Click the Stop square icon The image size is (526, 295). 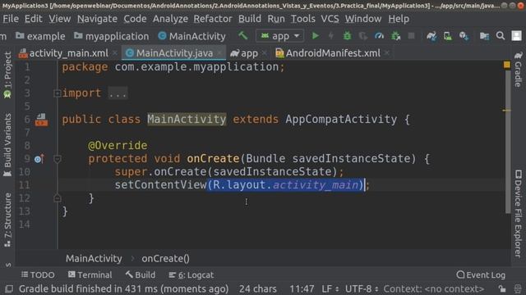[x=411, y=36]
